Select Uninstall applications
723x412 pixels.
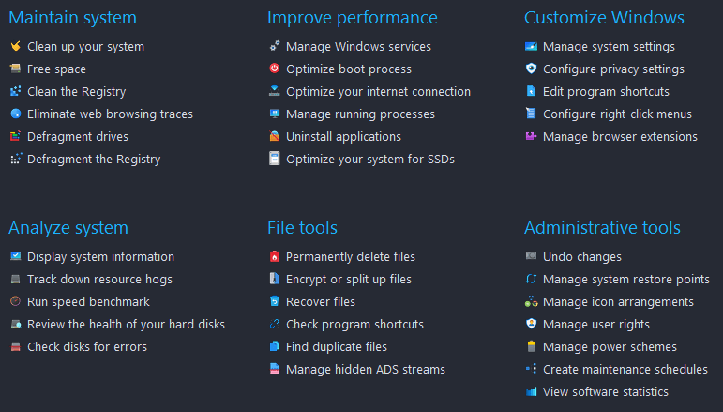click(x=343, y=137)
